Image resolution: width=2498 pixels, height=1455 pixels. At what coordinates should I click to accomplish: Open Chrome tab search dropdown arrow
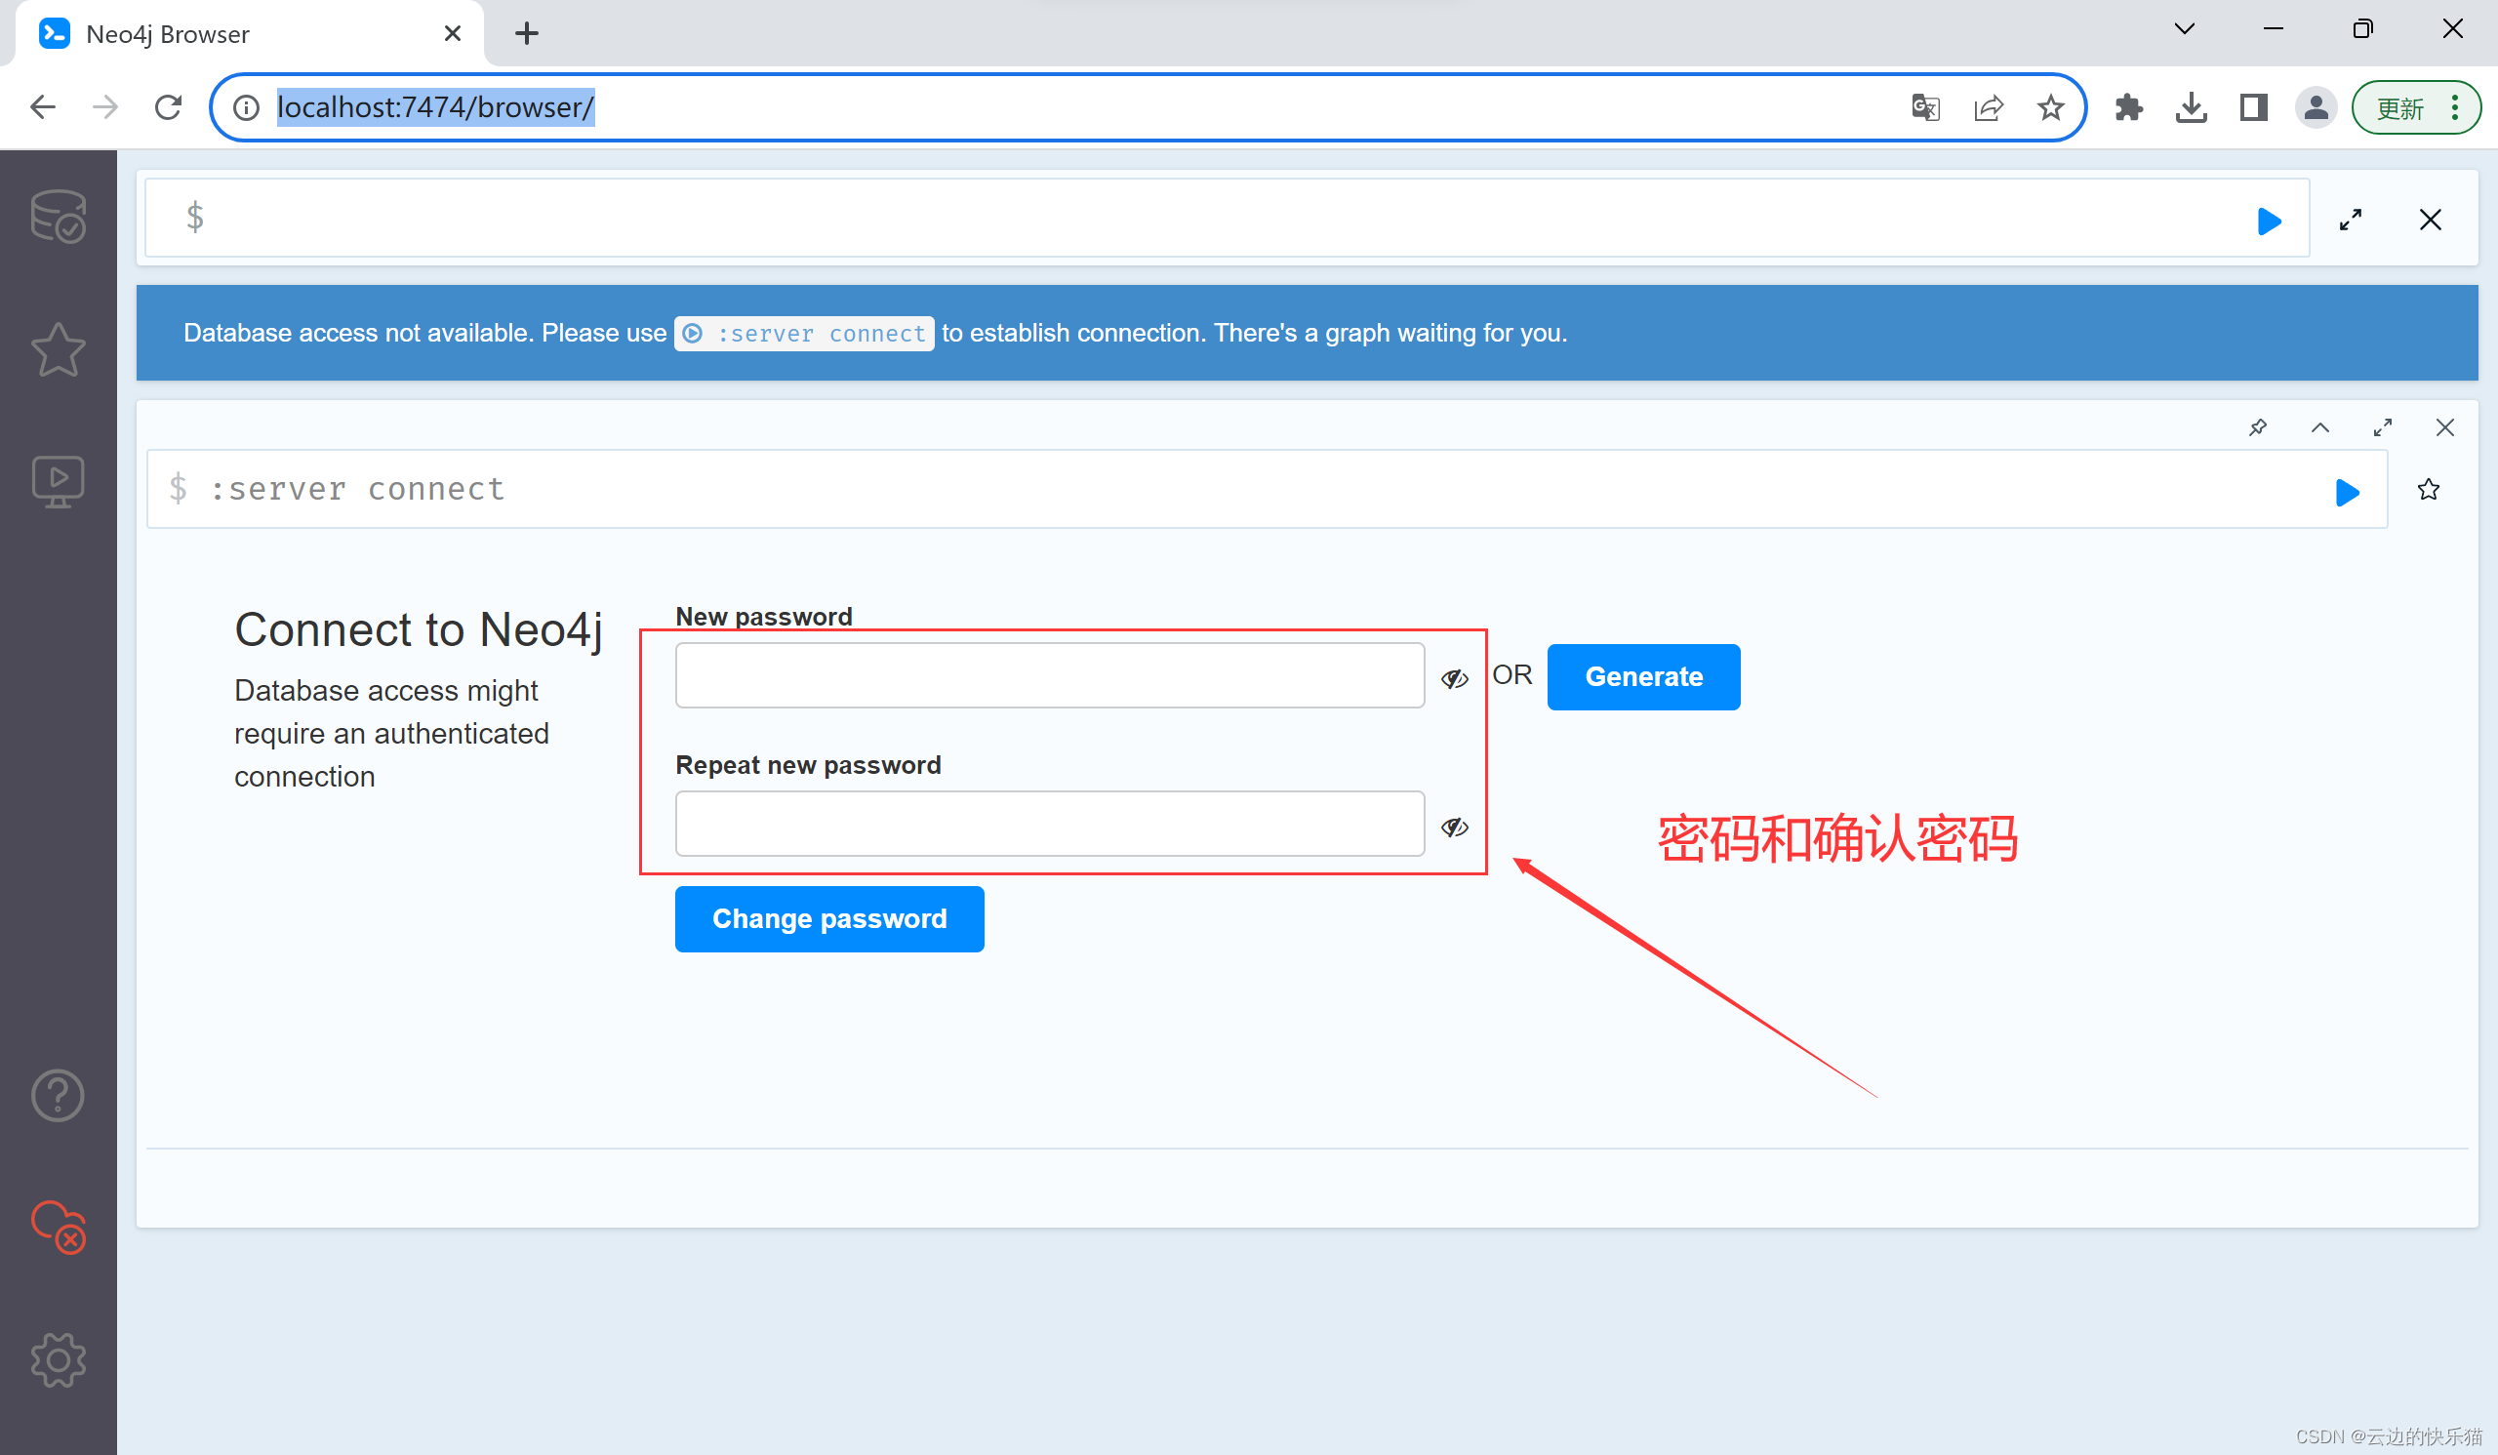(2184, 28)
